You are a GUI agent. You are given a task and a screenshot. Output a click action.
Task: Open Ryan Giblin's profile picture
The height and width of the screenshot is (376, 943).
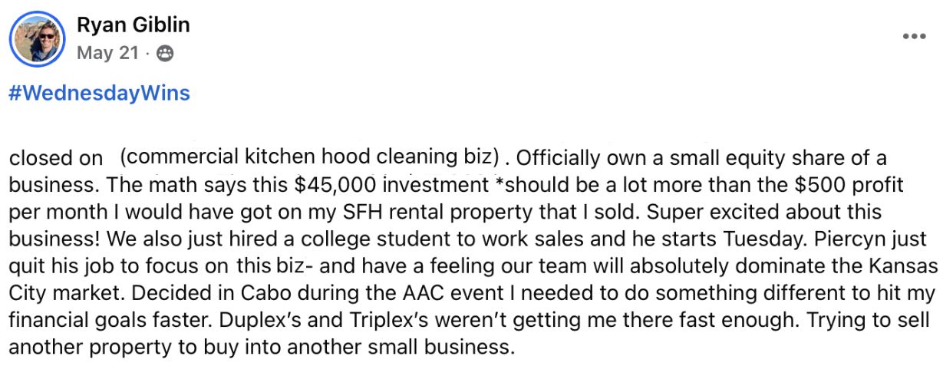[x=37, y=38]
